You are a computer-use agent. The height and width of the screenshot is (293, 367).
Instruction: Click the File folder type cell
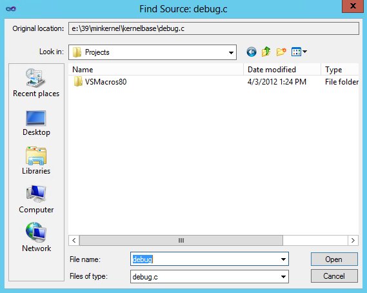(342, 82)
